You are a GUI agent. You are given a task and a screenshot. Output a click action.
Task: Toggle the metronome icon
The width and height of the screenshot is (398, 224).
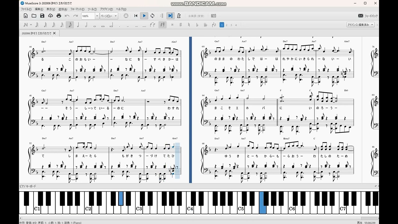(179, 16)
